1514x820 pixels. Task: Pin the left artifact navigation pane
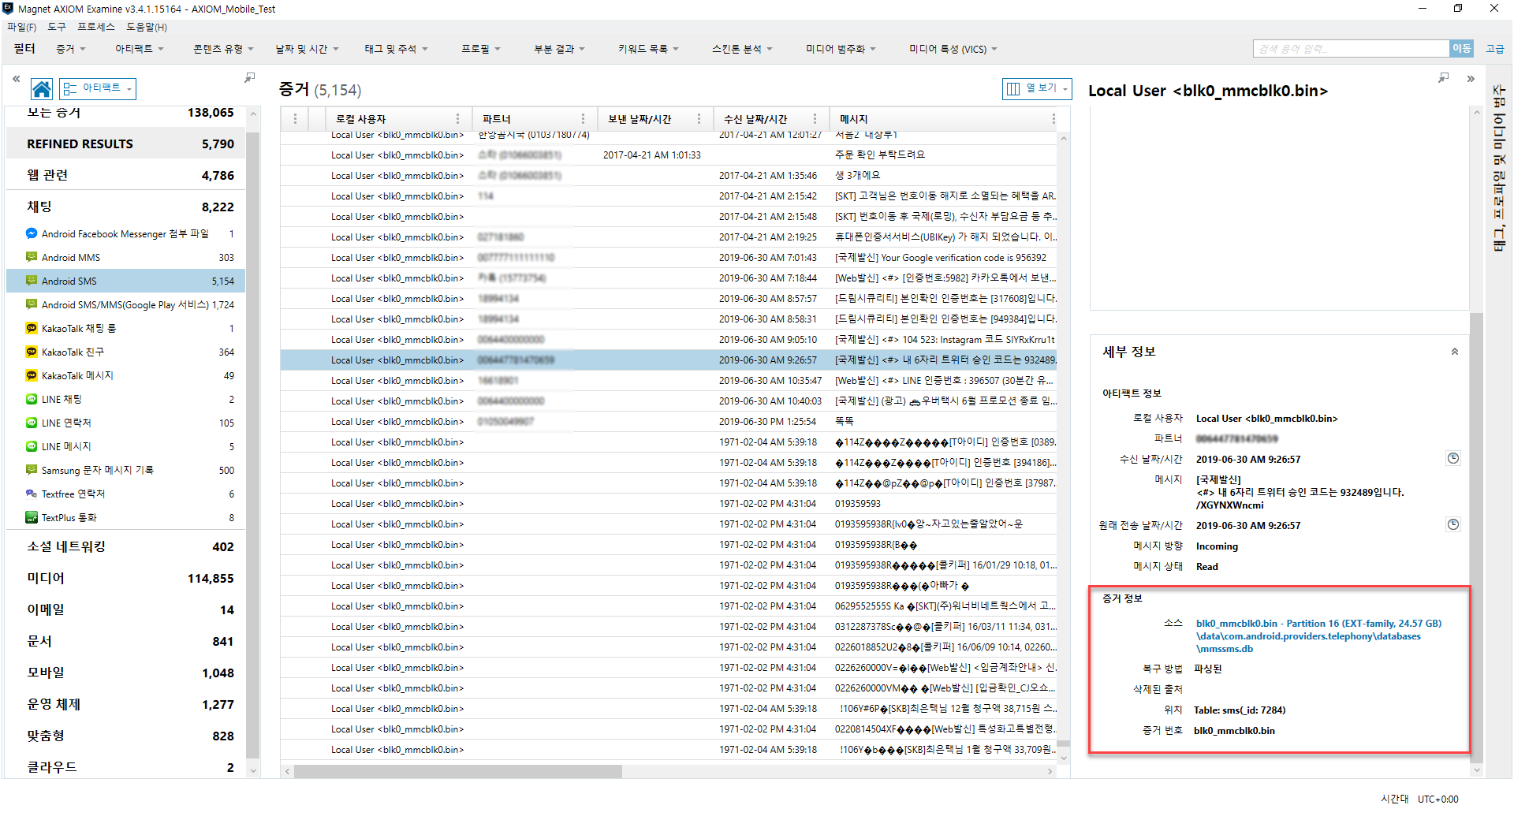pyautogui.click(x=249, y=77)
